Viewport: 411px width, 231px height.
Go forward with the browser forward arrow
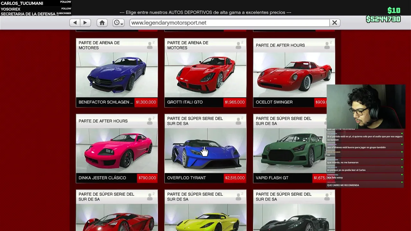(x=85, y=23)
